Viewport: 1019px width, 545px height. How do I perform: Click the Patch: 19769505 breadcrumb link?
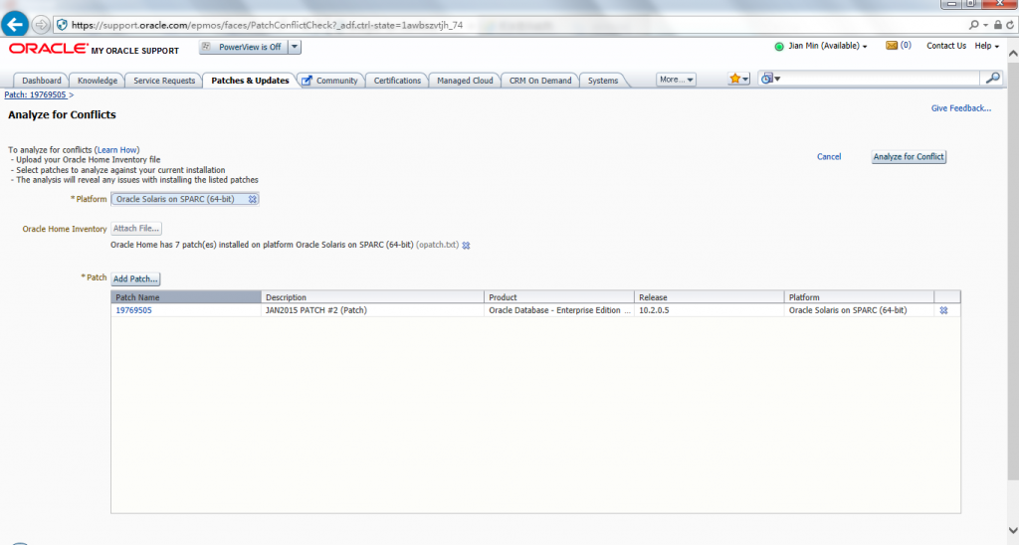coord(35,94)
